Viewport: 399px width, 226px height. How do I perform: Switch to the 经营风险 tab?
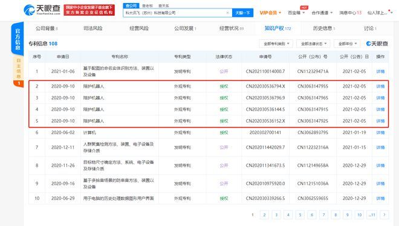[139, 28]
